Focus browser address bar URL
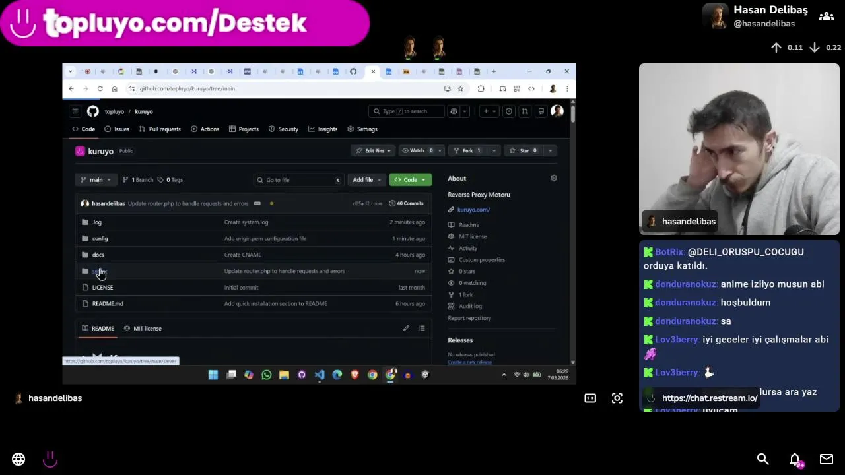The height and width of the screenshot is (475, 845). pyautogui.click(x=187, y=88)
